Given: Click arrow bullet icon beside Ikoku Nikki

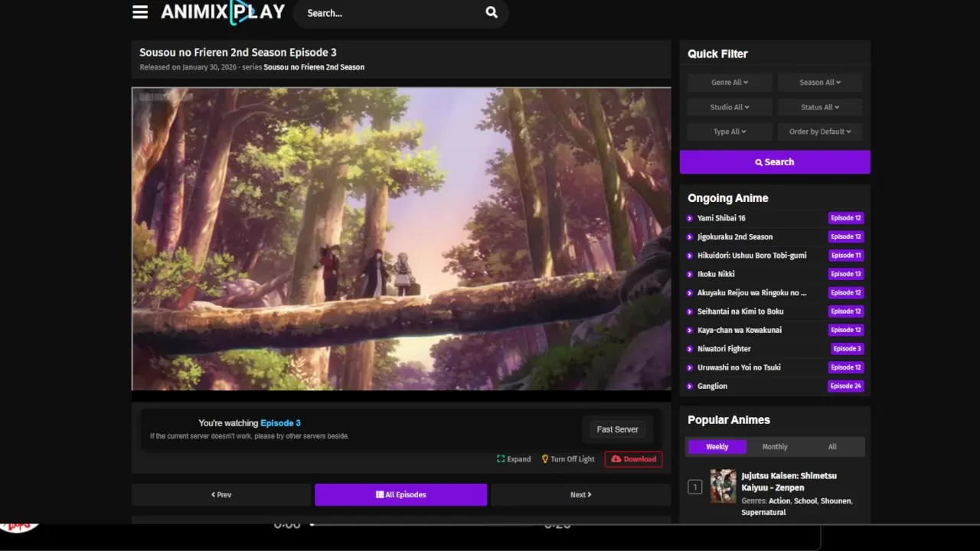Looking at the screenshot, I should coord(690,274).
